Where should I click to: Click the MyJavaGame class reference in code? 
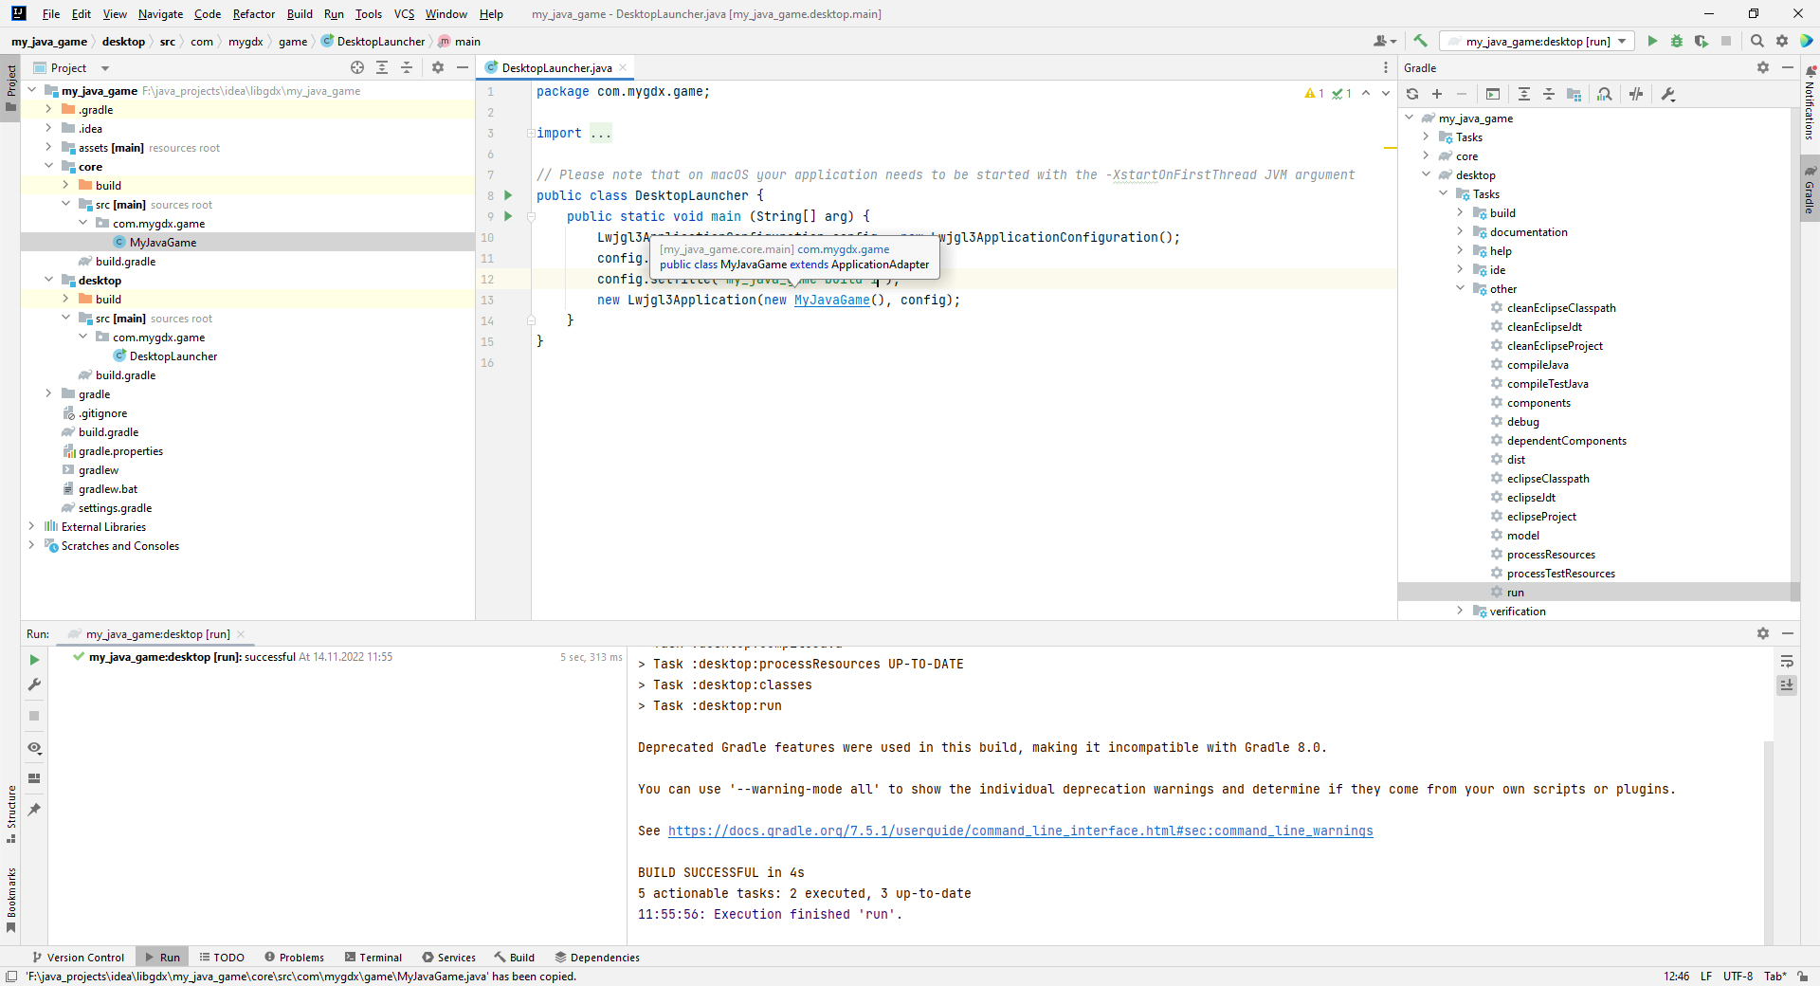(x=831, y=300)
